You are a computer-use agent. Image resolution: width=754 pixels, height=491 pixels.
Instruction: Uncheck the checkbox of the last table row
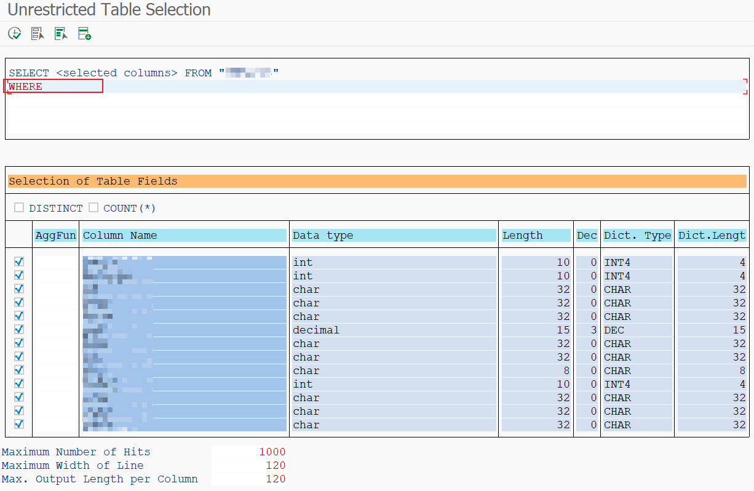point(19,425)
